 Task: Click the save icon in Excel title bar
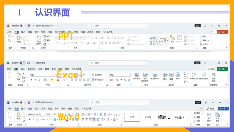coord(29,63)
